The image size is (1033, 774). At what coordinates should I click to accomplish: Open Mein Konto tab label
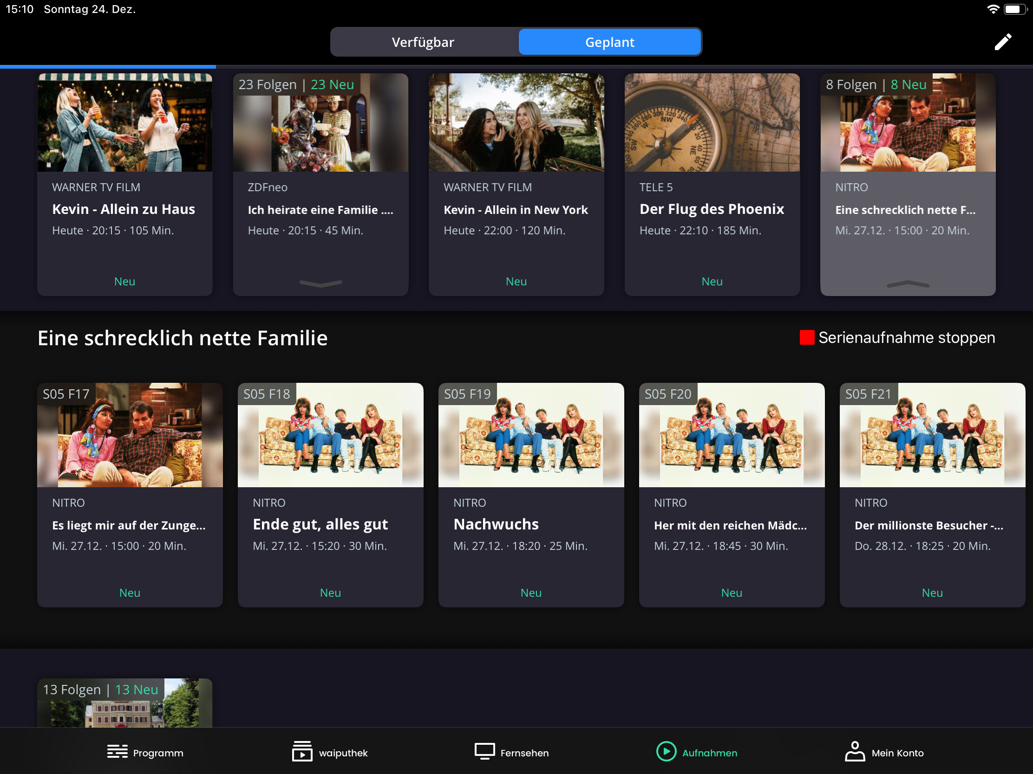click(897, 753)
